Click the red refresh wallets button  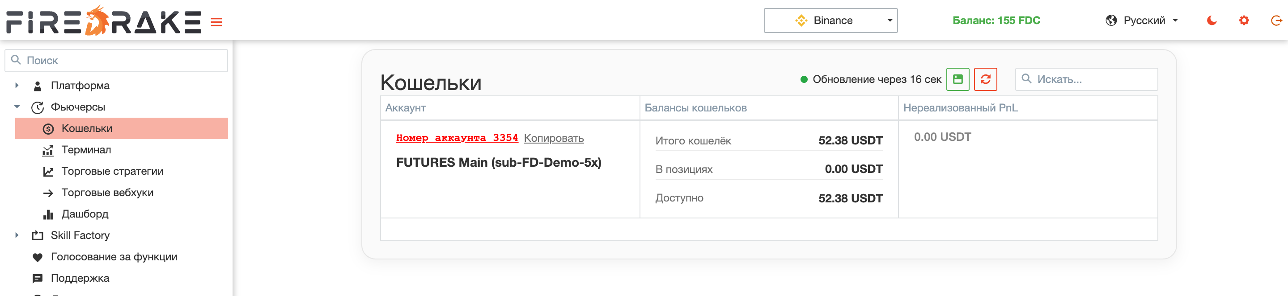pos(985,79)
